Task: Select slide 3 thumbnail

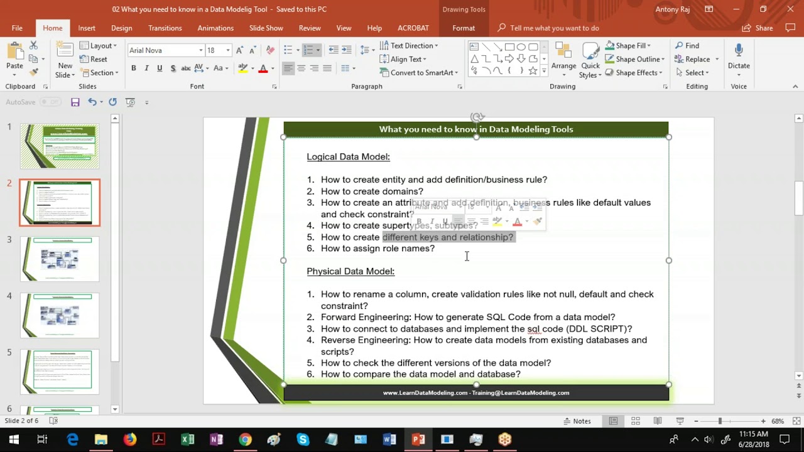Action: (60, 259)
